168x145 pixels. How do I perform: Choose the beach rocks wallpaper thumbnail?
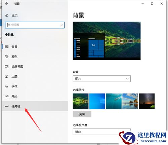[130, 101]
